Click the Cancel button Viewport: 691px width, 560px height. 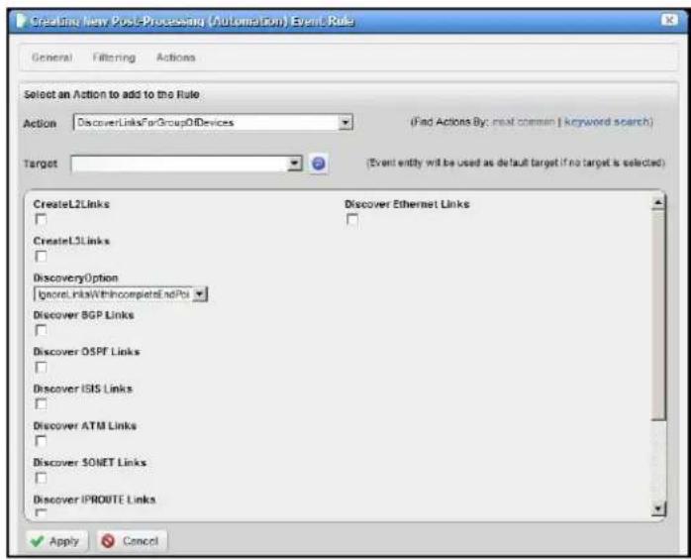pyautogui.click(x=132, y=541)
